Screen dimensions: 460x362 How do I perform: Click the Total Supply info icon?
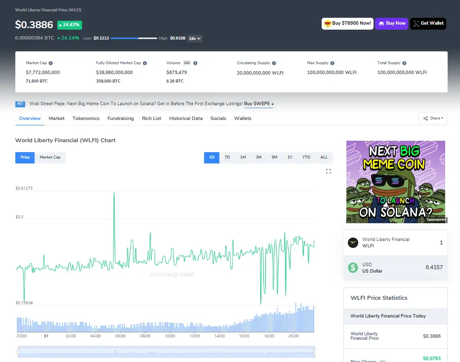click(405, 63)
